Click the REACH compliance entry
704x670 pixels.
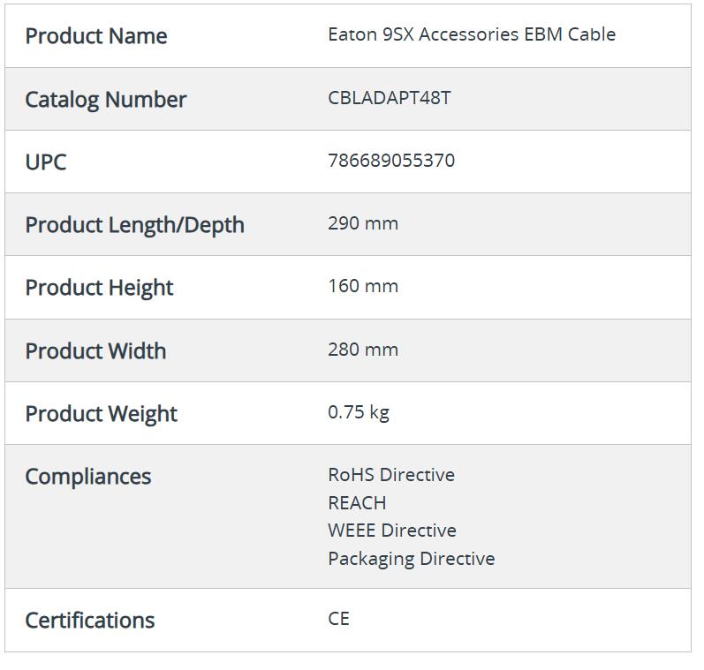click(357, 503)
